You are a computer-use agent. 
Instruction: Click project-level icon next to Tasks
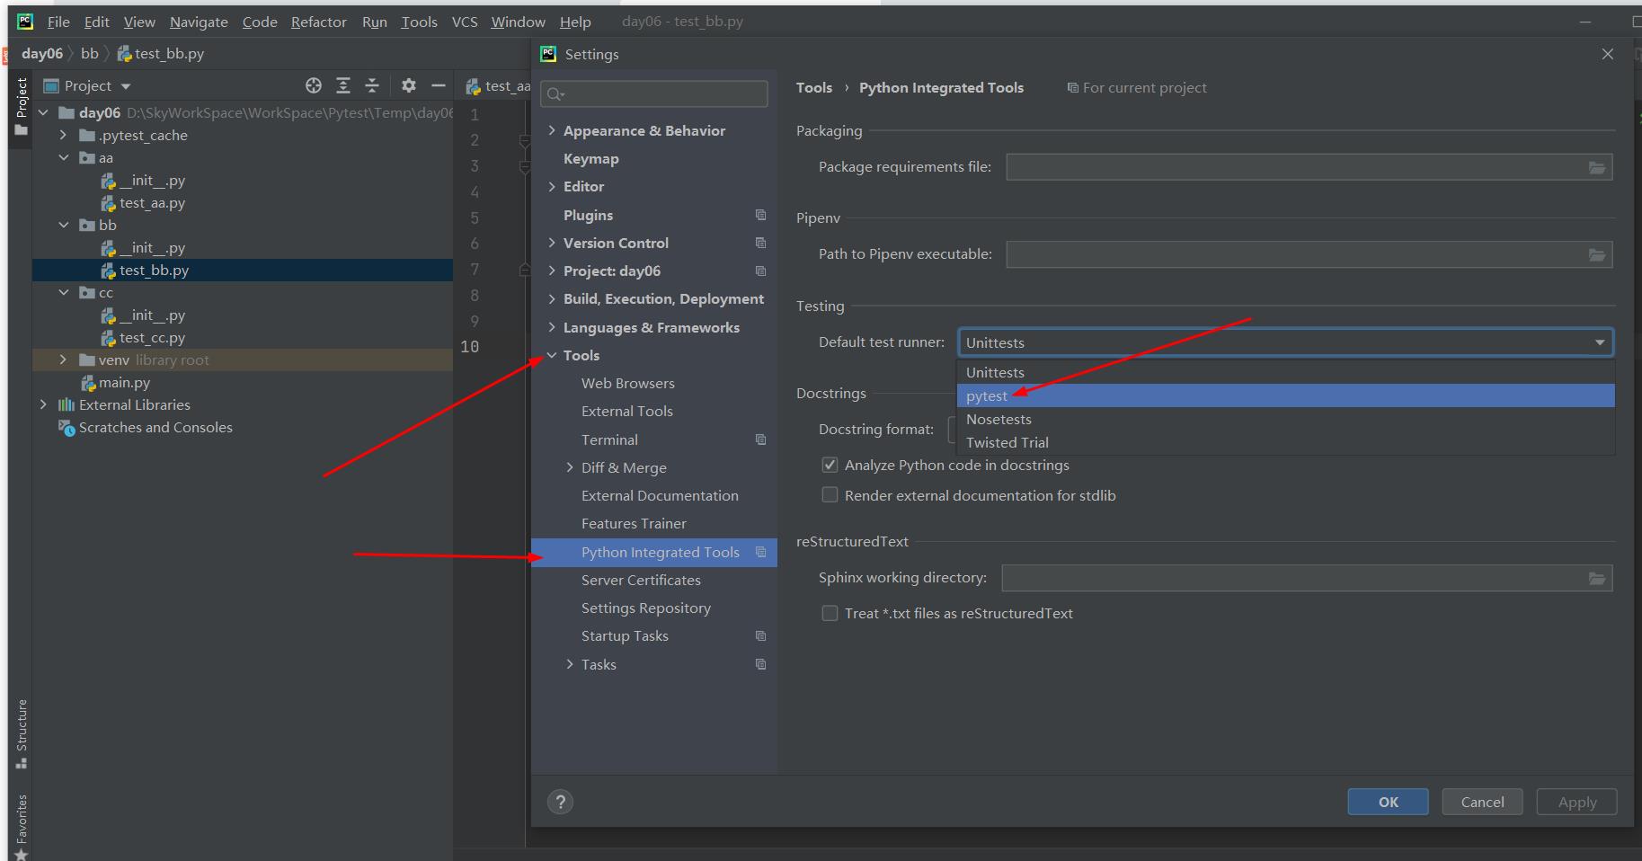[761, 664]
